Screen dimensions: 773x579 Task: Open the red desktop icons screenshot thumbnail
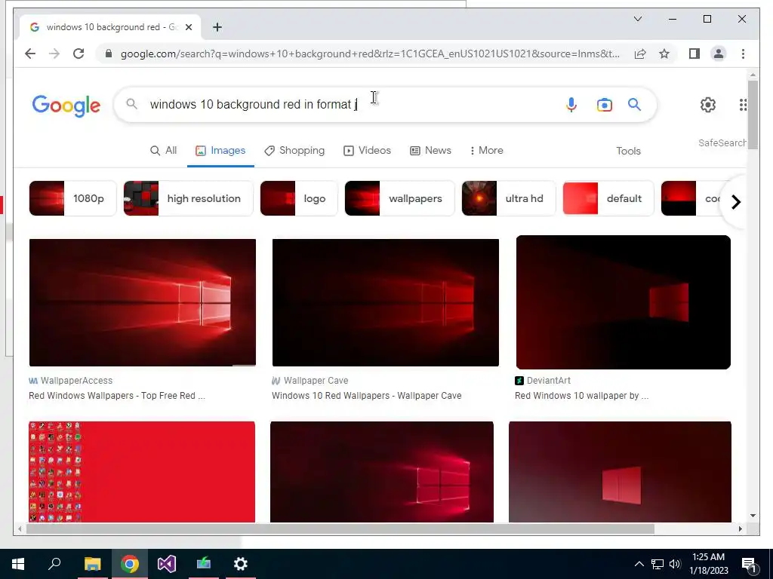pos(142,472)
